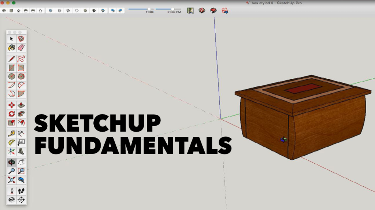Select the Zoom Window tool
The width and height of the screenshot is (375, 210).
click(21, 171)
